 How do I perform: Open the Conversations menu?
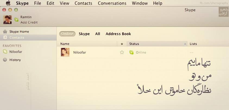(112, 3)
